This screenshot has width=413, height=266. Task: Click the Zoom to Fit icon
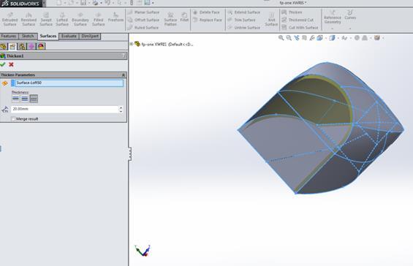click(281, 38)
